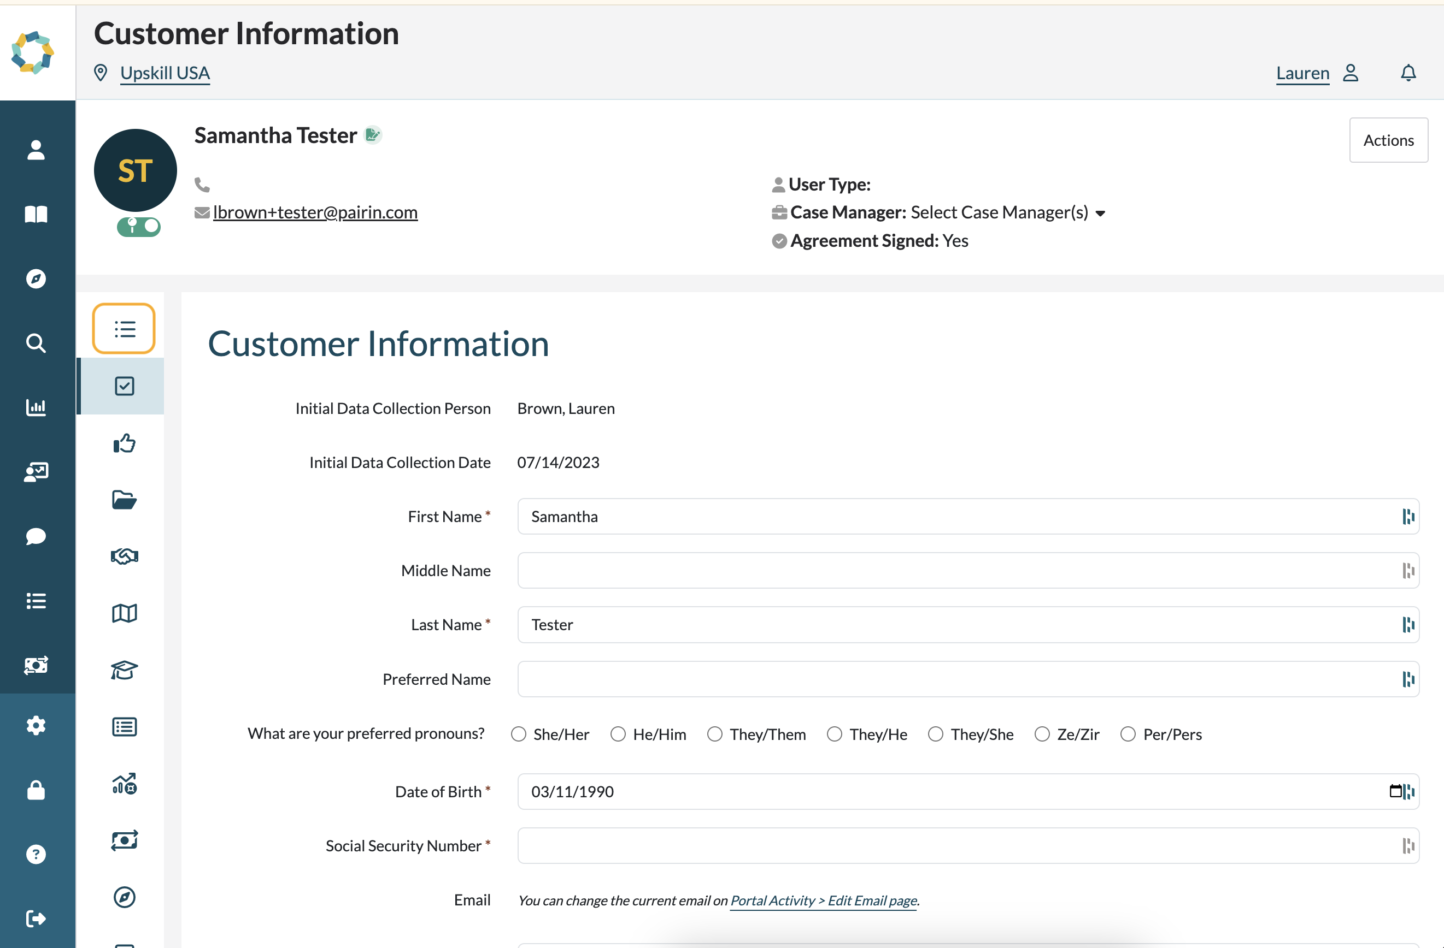
Task: Click the Upskill USA location link
Action: [165, 73]
